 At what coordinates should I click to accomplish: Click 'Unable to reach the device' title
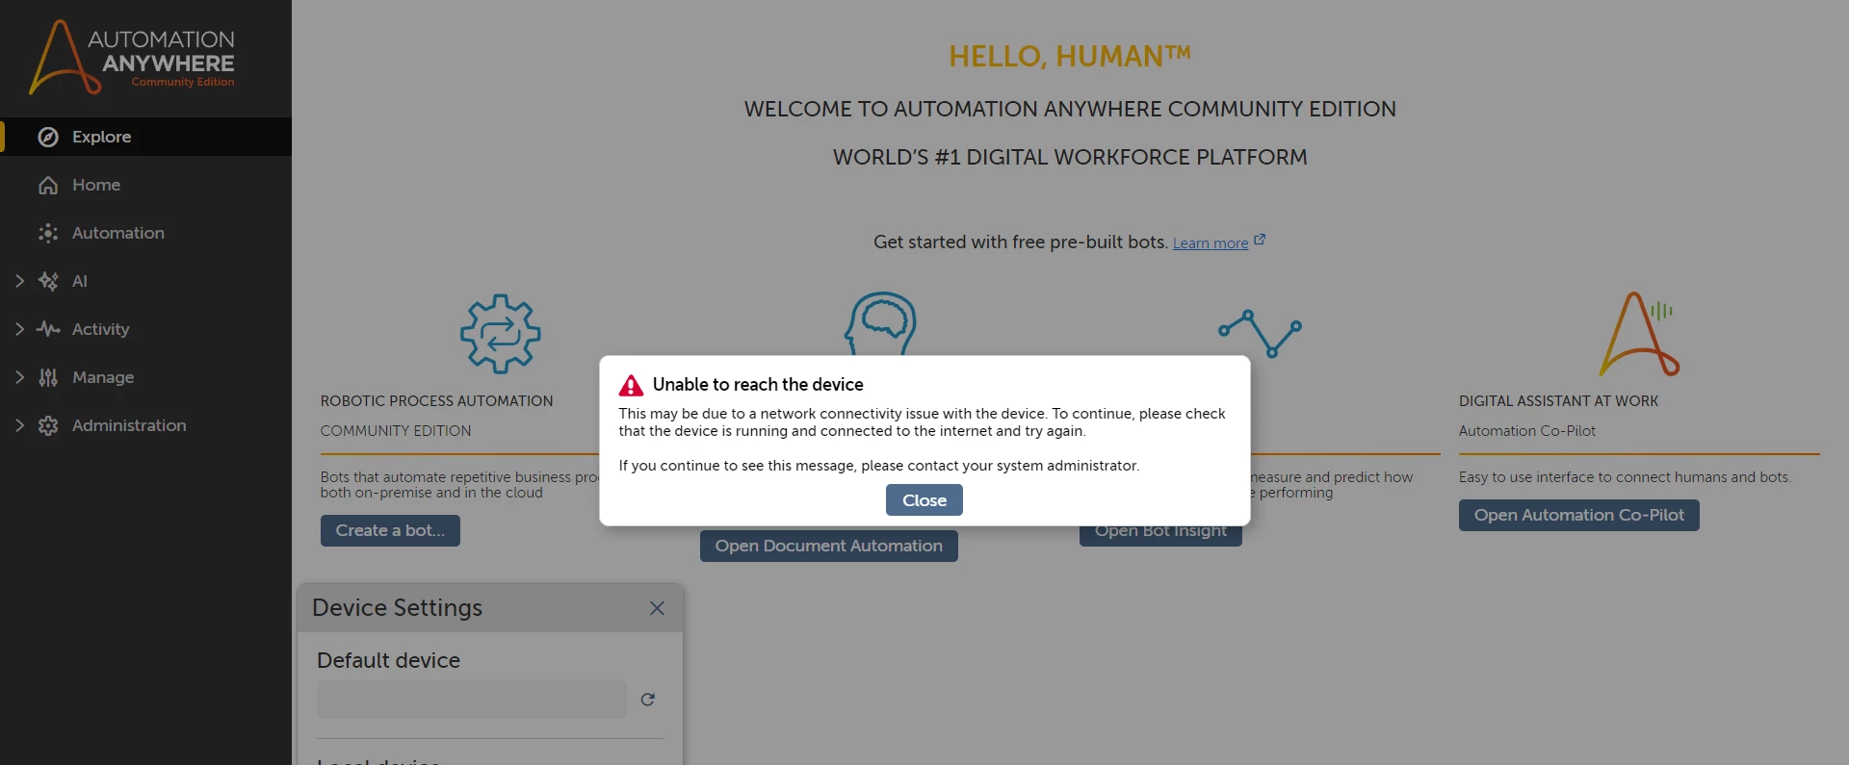[x=758, y=385]
